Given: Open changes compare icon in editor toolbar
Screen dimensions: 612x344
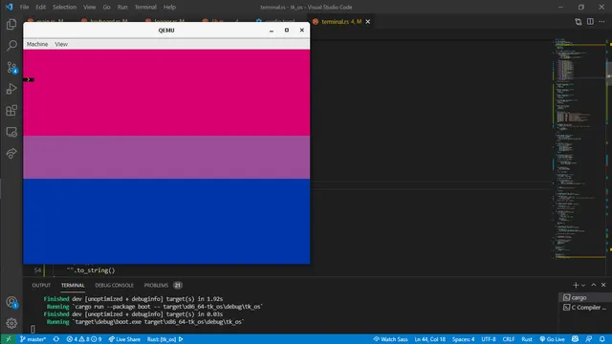Looking at the screenshot, I should click(x=578, y=22).
